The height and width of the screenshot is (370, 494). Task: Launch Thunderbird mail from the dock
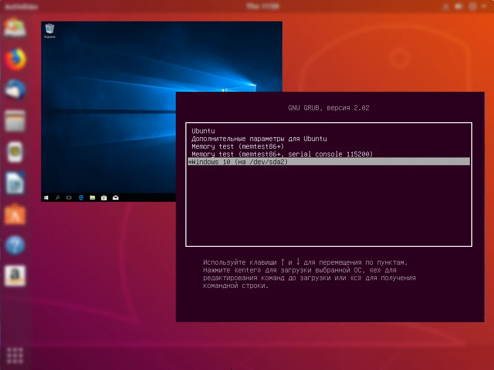[x=15, y=90]
